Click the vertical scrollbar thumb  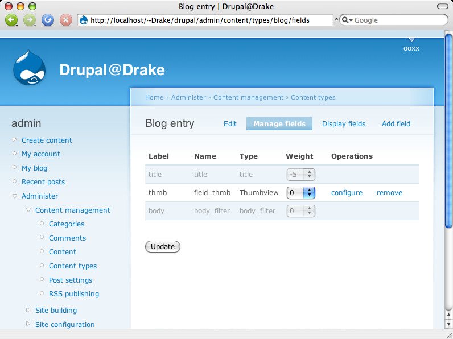pos(448,131)
